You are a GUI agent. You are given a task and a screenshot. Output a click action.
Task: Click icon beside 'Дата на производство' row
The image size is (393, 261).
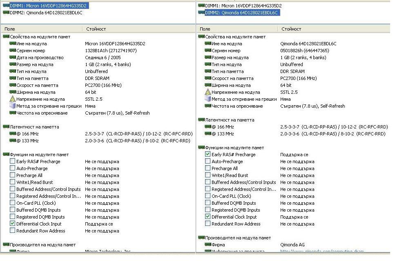click(x=13, y=58)
